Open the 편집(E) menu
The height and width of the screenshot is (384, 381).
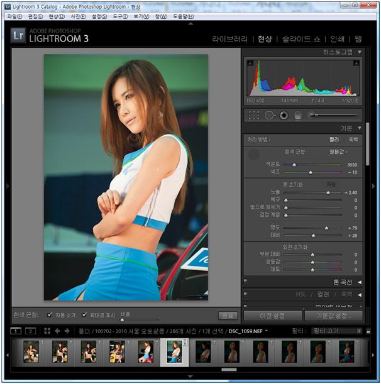point(35,16)
